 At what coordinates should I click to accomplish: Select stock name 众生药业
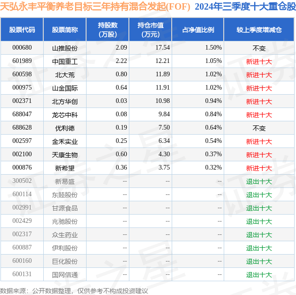point(65,235)
